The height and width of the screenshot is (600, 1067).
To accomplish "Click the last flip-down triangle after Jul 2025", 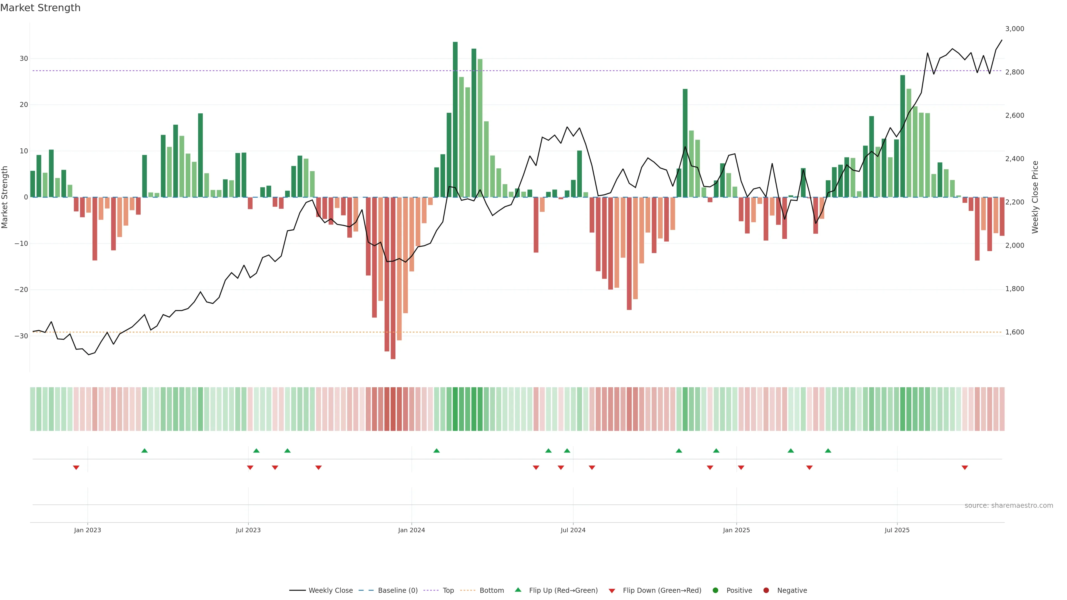I will [965, 467].
